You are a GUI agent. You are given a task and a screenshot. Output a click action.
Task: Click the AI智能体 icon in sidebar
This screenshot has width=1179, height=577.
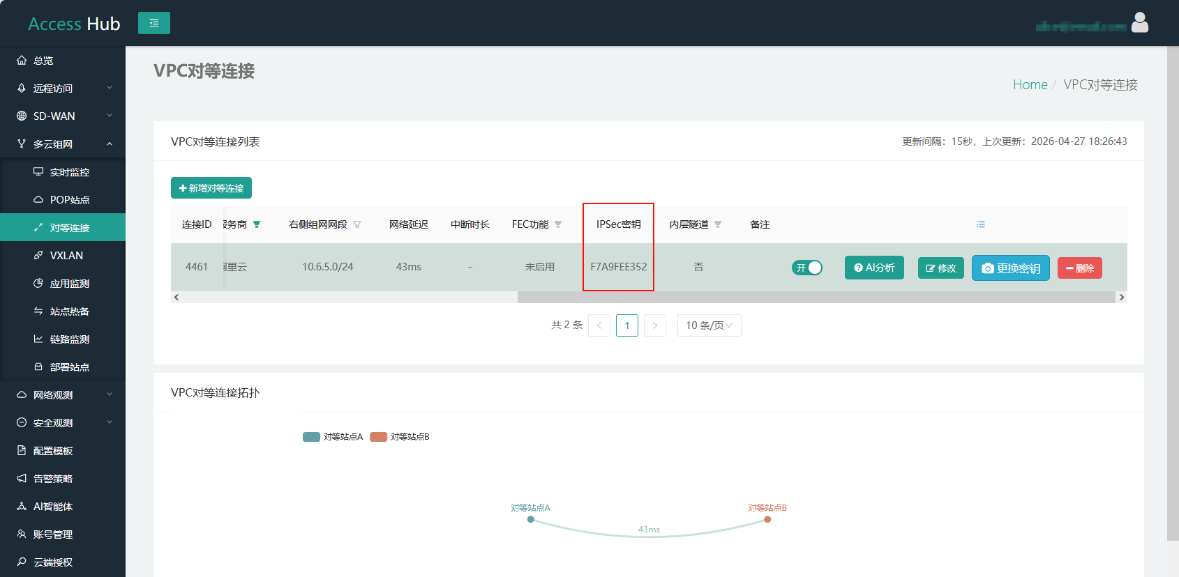pos(22,506)
